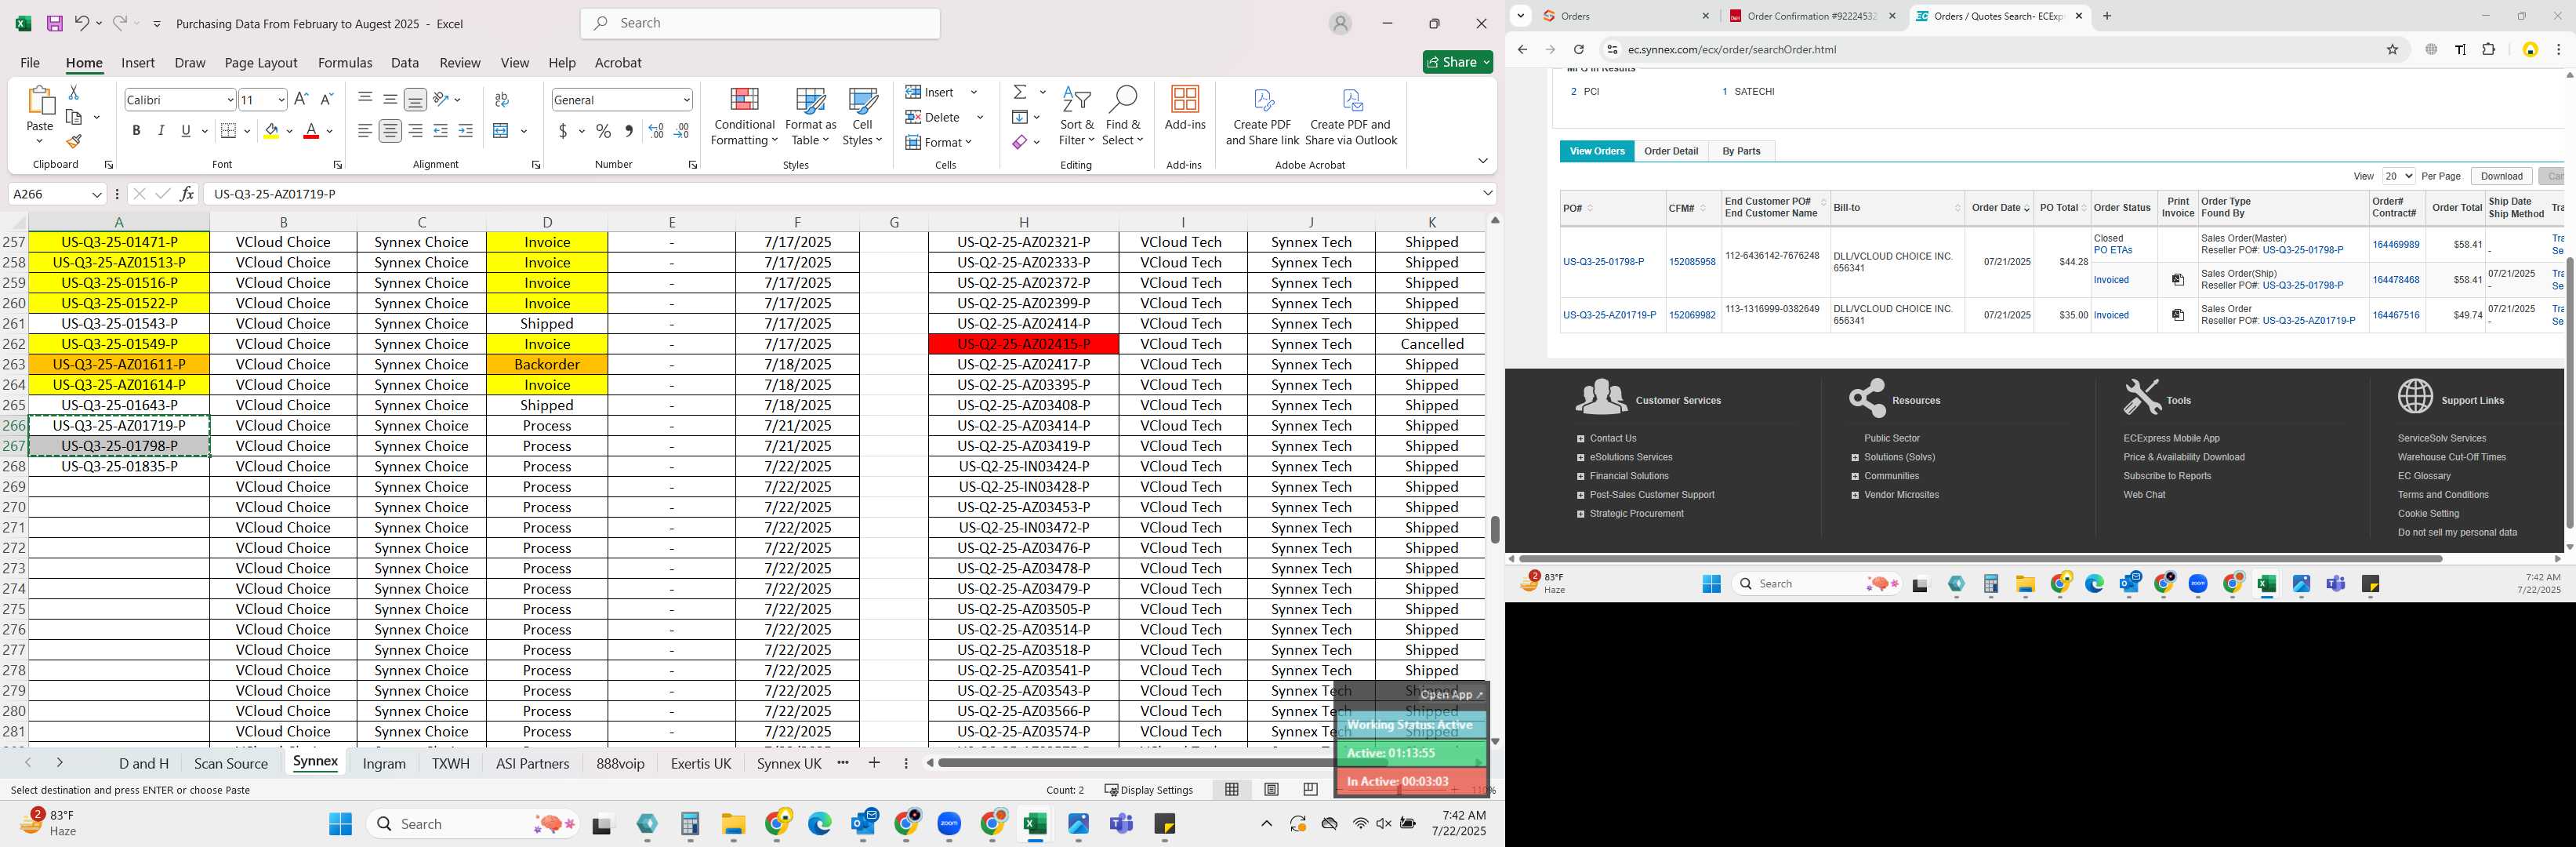Click the Cut scissors icon in Excel
The image size is (2576, 847).
73,92
